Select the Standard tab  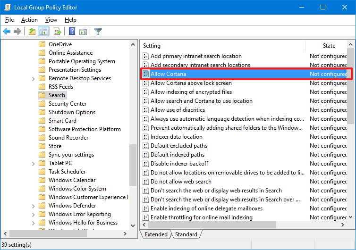coord(186,234)
